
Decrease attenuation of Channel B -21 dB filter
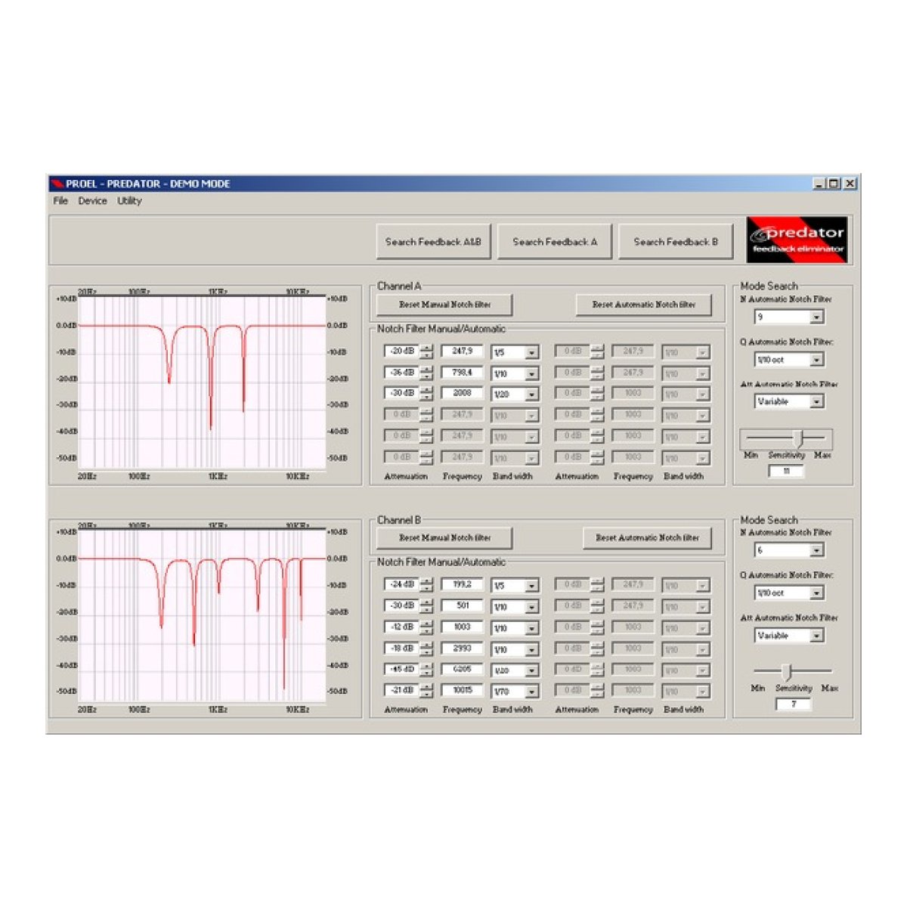pyautogui.click(x=427, y=694)
